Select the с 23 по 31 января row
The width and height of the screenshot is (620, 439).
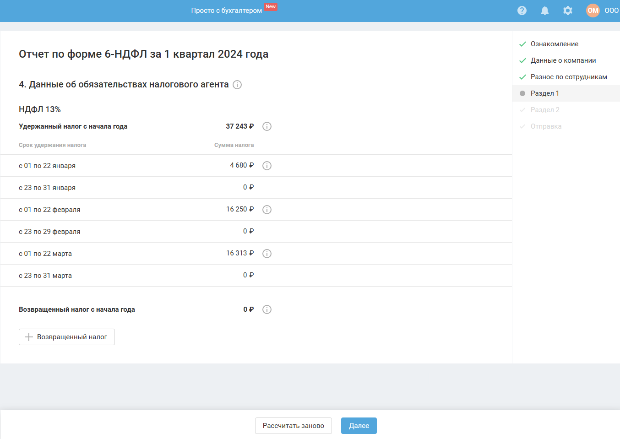[256, 188]
